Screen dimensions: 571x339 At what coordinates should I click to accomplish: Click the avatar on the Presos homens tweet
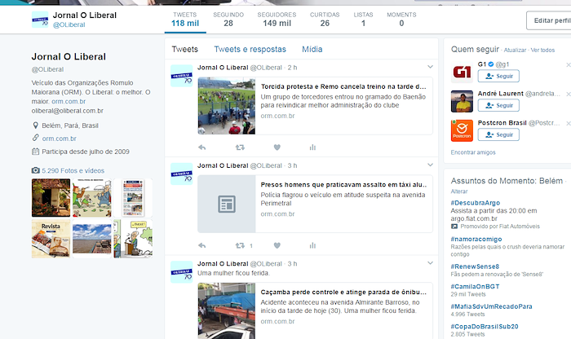pos(182,174)
